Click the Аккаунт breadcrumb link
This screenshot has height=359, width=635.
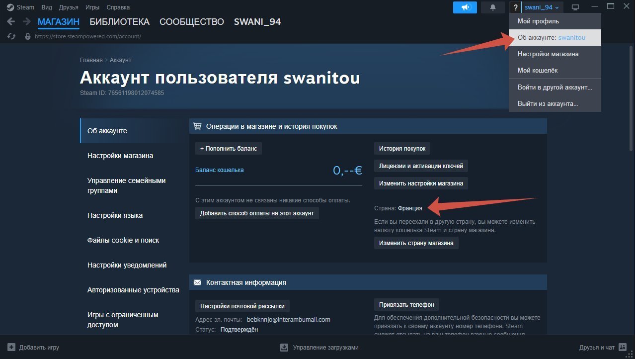(120, 60)
